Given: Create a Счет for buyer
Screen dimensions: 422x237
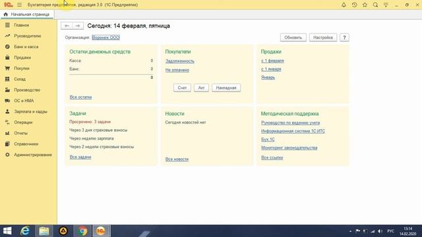Looking at the screenshot, I should [182, 88].
